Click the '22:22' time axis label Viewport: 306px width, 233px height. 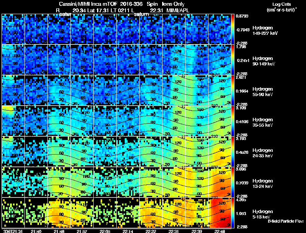pos(151,231)
